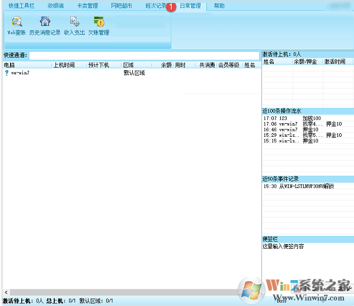Select the vm-win7 computer row
The image size is (354, 306).
click(x=132, y=73)
